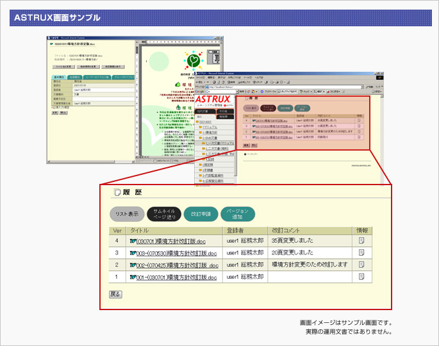Screen dimensions: 439x346
Task: Select the 3手順書 folder in the tree
Action: click(208, 170)
